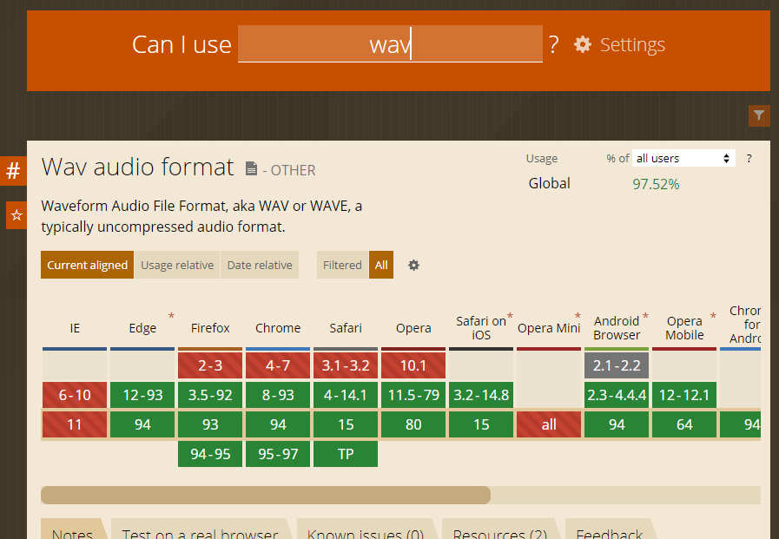
Task: Click the Opera Mini column header
Action: tap(549, 328)
